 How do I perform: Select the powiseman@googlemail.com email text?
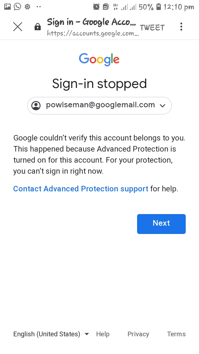[x=100, y=105]
